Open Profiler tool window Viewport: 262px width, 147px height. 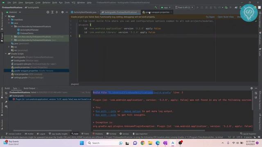[29, 134]
